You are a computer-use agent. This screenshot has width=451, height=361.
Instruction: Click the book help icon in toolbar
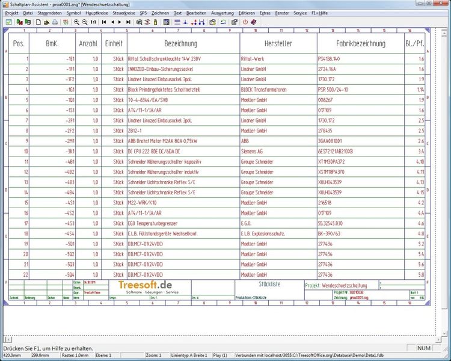click(253, 22)
